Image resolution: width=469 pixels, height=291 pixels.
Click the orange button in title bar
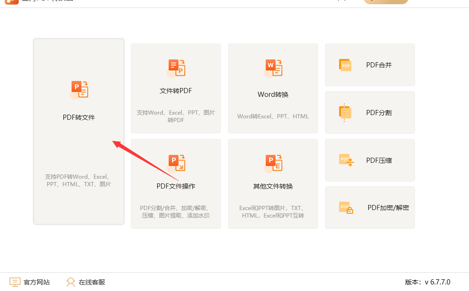[386, 1]
